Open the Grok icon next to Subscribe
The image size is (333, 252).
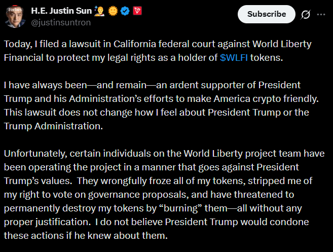306,14
